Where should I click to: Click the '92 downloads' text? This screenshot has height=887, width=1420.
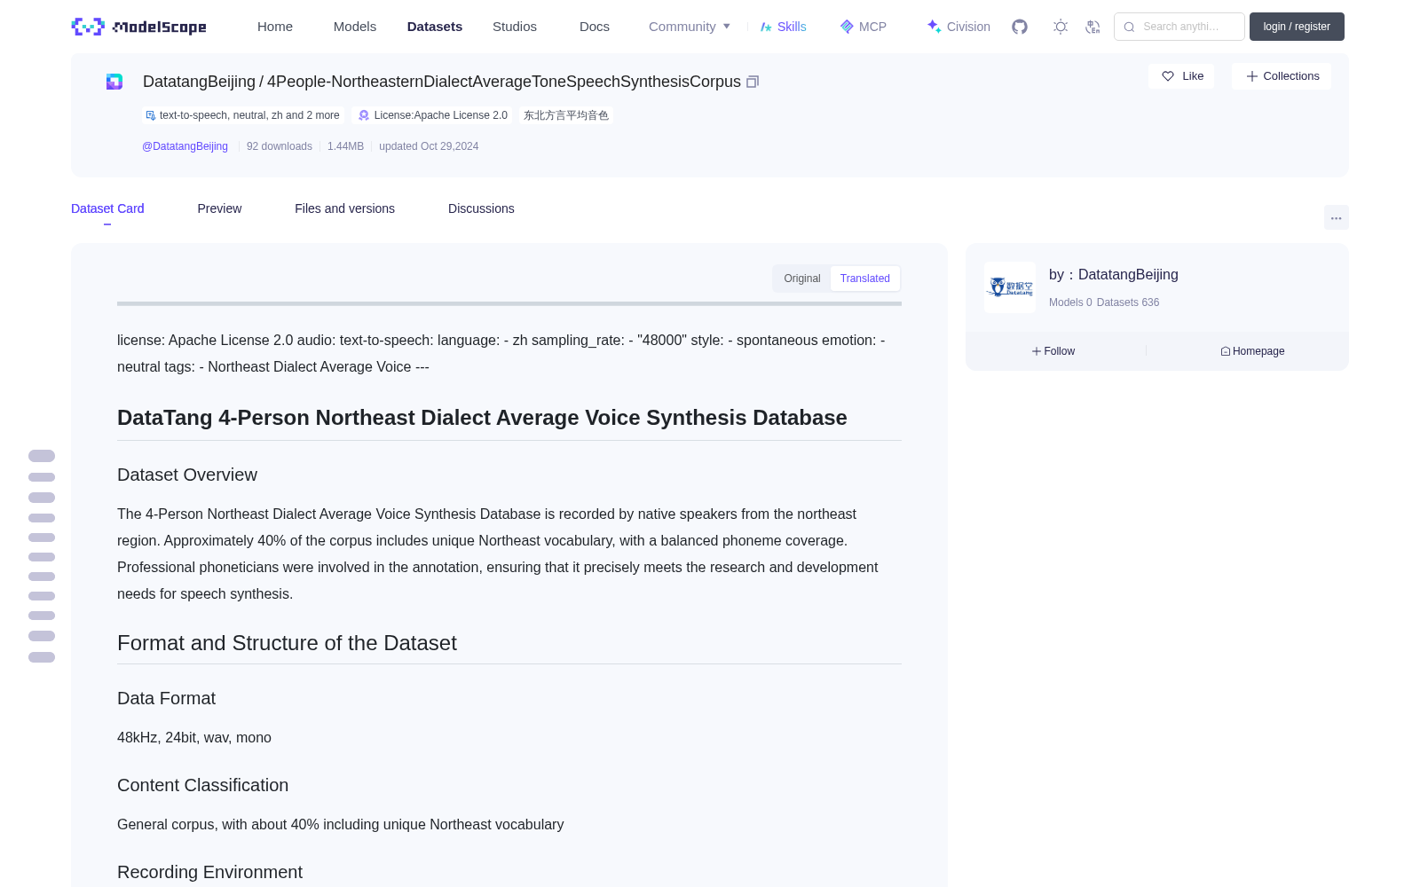coord(280,146)
